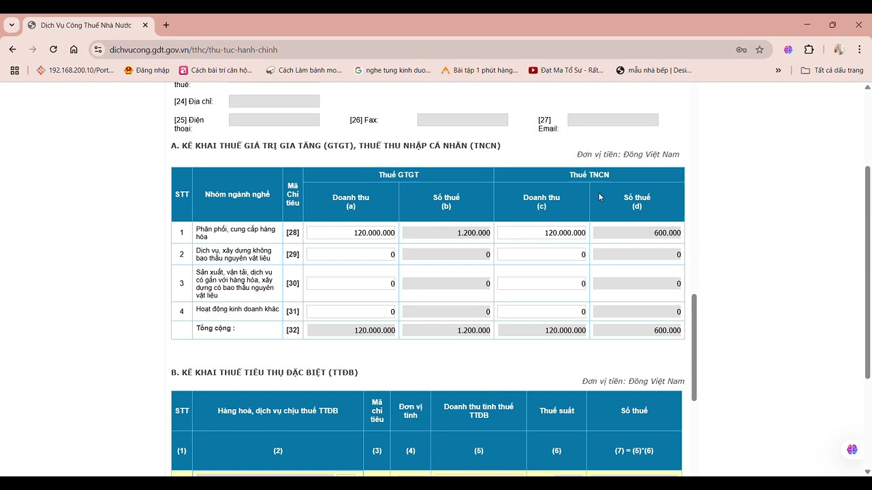
Task: Open the Tất cả dấu trang folder
Action: (832, 70)
